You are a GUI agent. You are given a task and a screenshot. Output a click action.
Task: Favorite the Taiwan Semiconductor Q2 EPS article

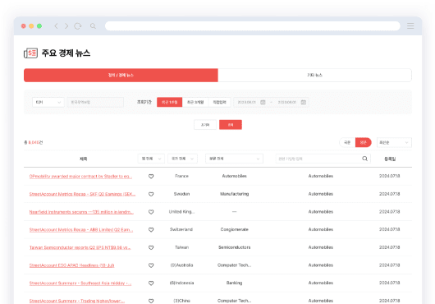coord(151,247)
